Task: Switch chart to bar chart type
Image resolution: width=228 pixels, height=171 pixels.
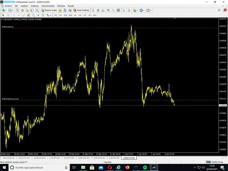Action: coord(93,10)
